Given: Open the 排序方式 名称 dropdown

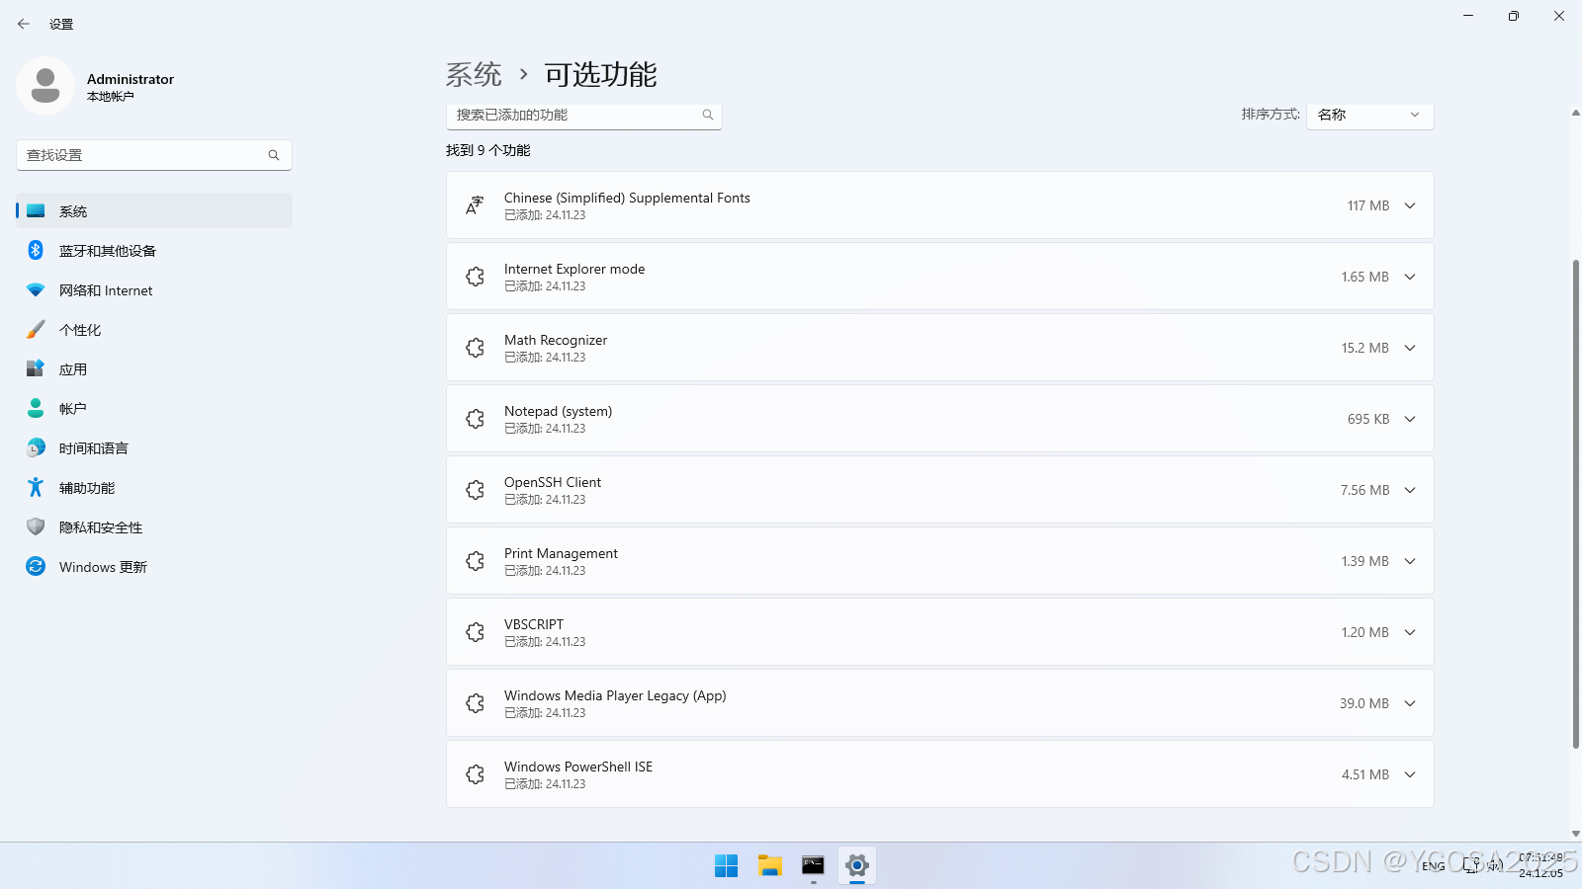Looking at the screenshot, I should (x=1369, y=115).
